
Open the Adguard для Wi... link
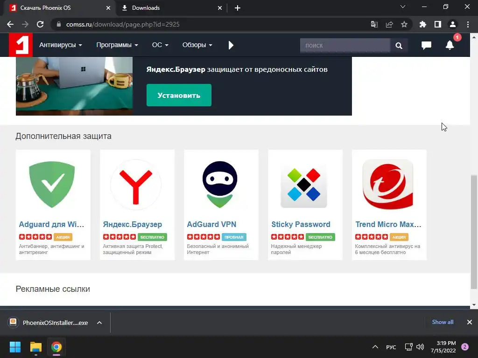click(x=51, y=224)
